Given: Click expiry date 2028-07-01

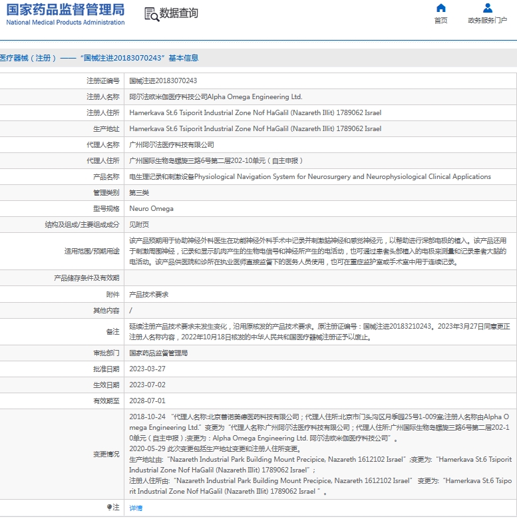Looking at the screenshot, I should [x=147, y=401].
